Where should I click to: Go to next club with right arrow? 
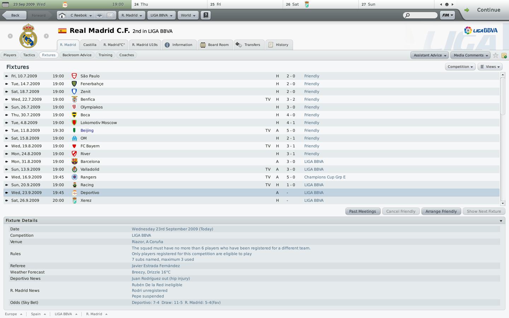(x=46, y=36)
